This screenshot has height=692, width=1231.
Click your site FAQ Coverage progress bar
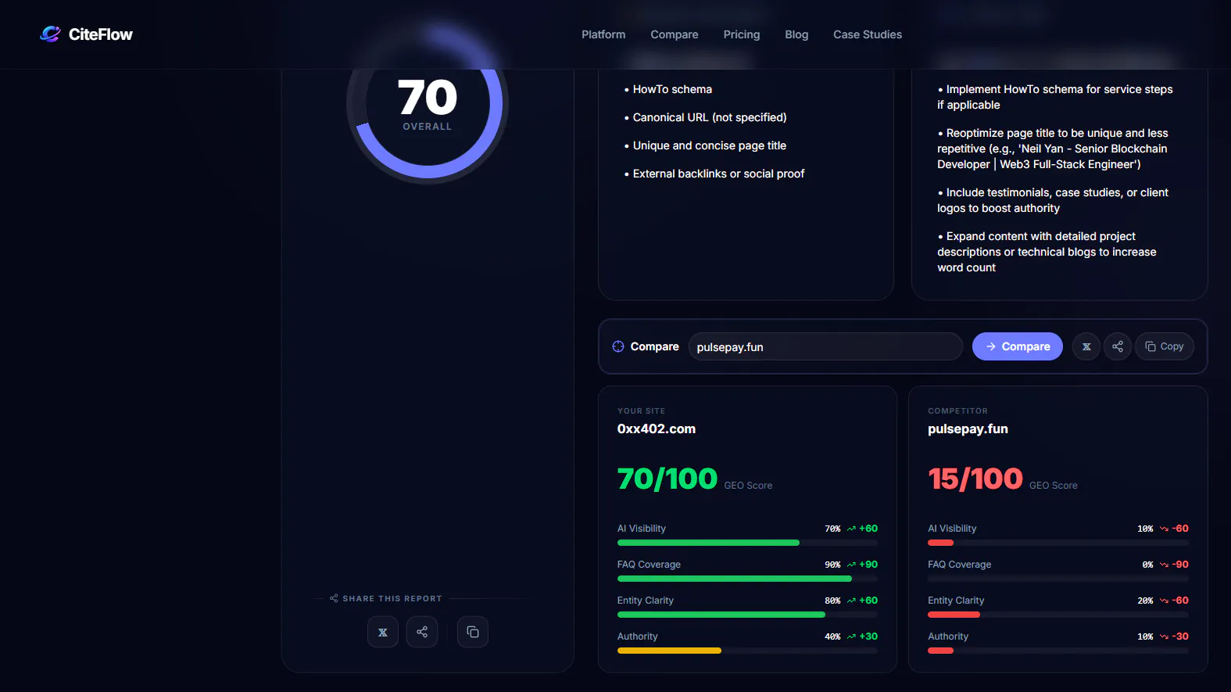tap(747, 579)
